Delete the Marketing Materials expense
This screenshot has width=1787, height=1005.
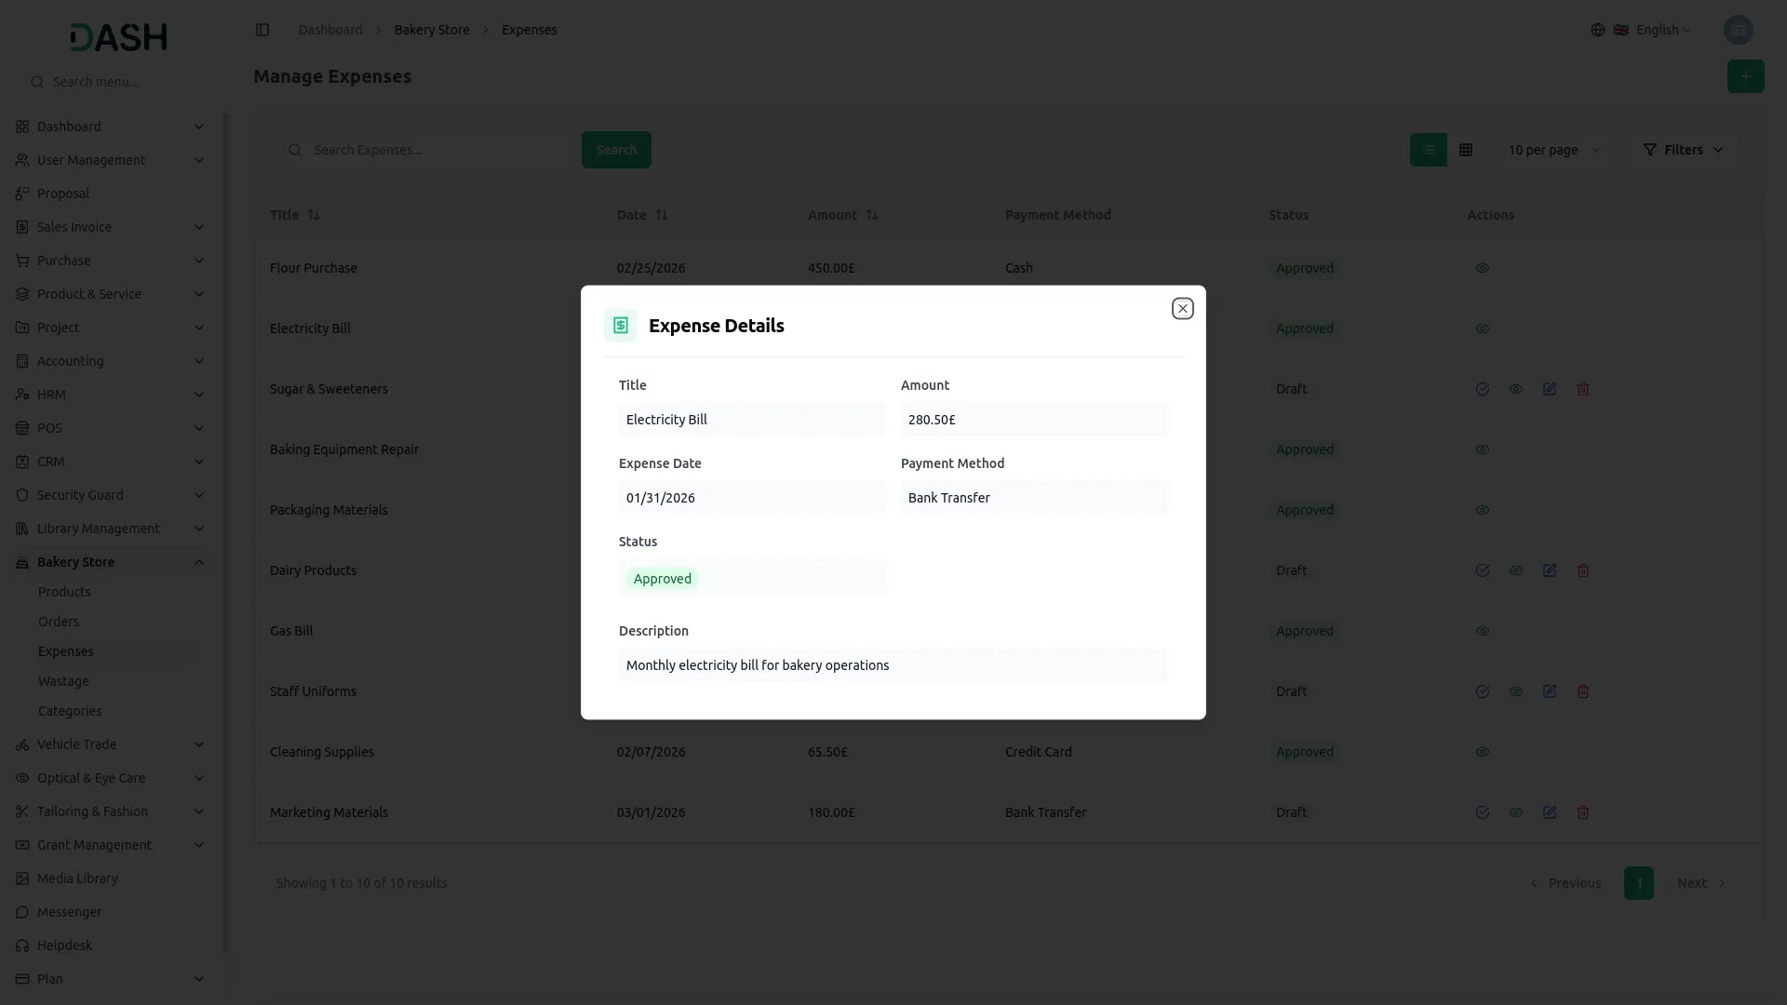click(x=1582, y=812)
